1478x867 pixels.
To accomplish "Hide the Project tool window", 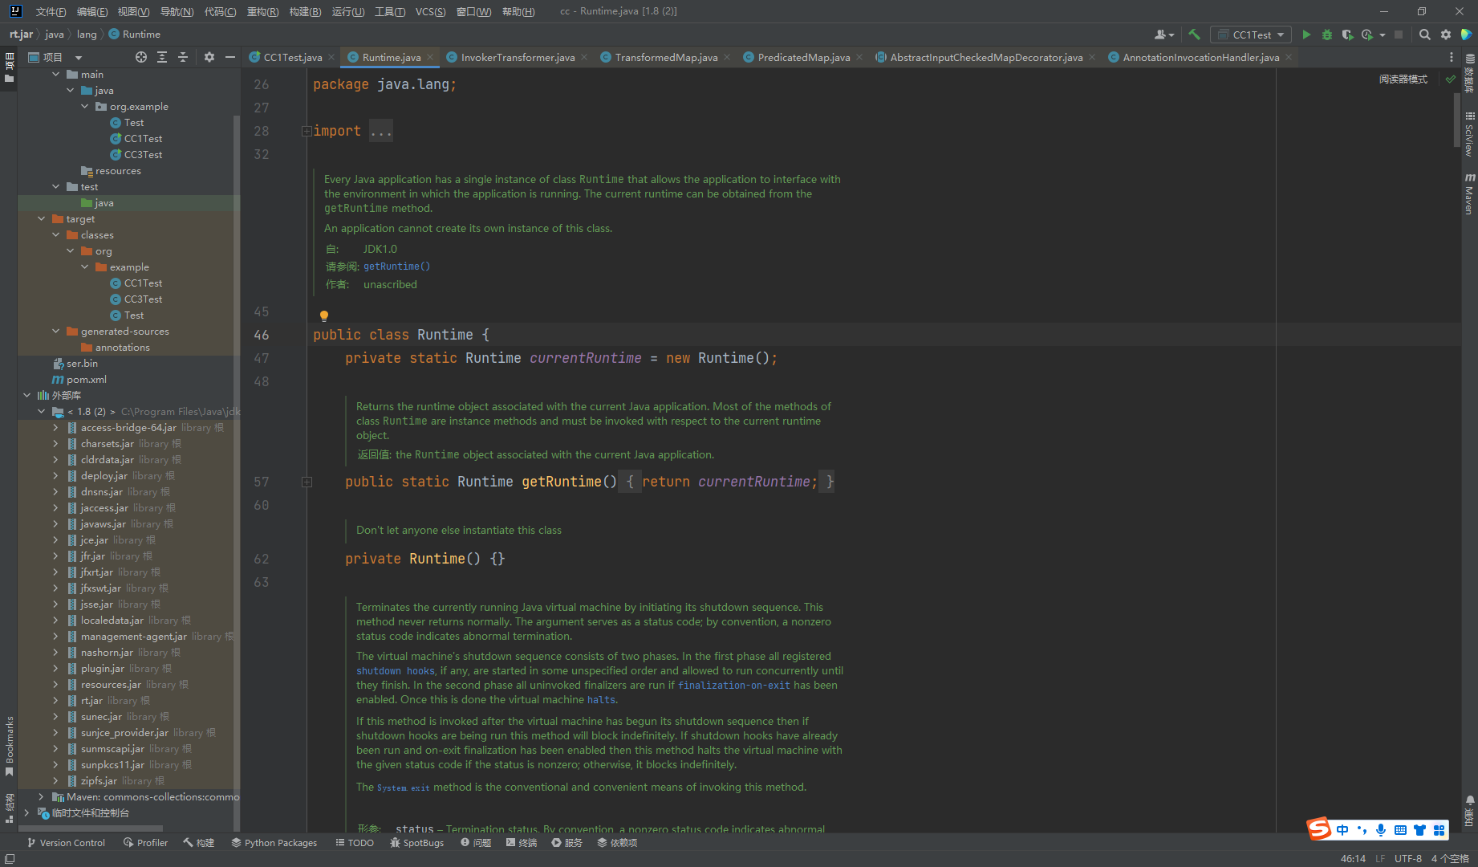I will point(230,57).
